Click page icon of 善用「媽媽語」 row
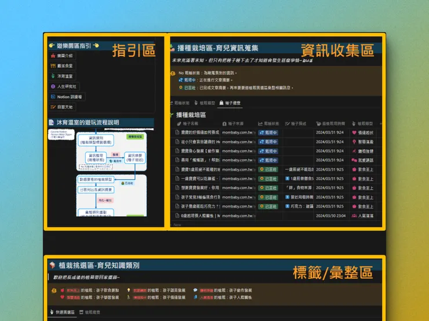The height and width of the screenshot is (321, 429). (177, 160)
